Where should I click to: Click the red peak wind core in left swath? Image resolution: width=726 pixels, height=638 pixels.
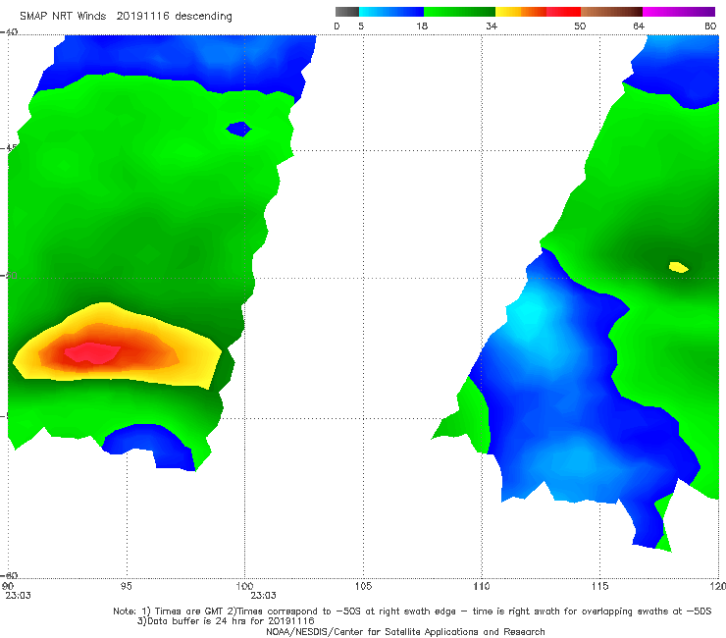pyautogui.click(x=92, y=353)
